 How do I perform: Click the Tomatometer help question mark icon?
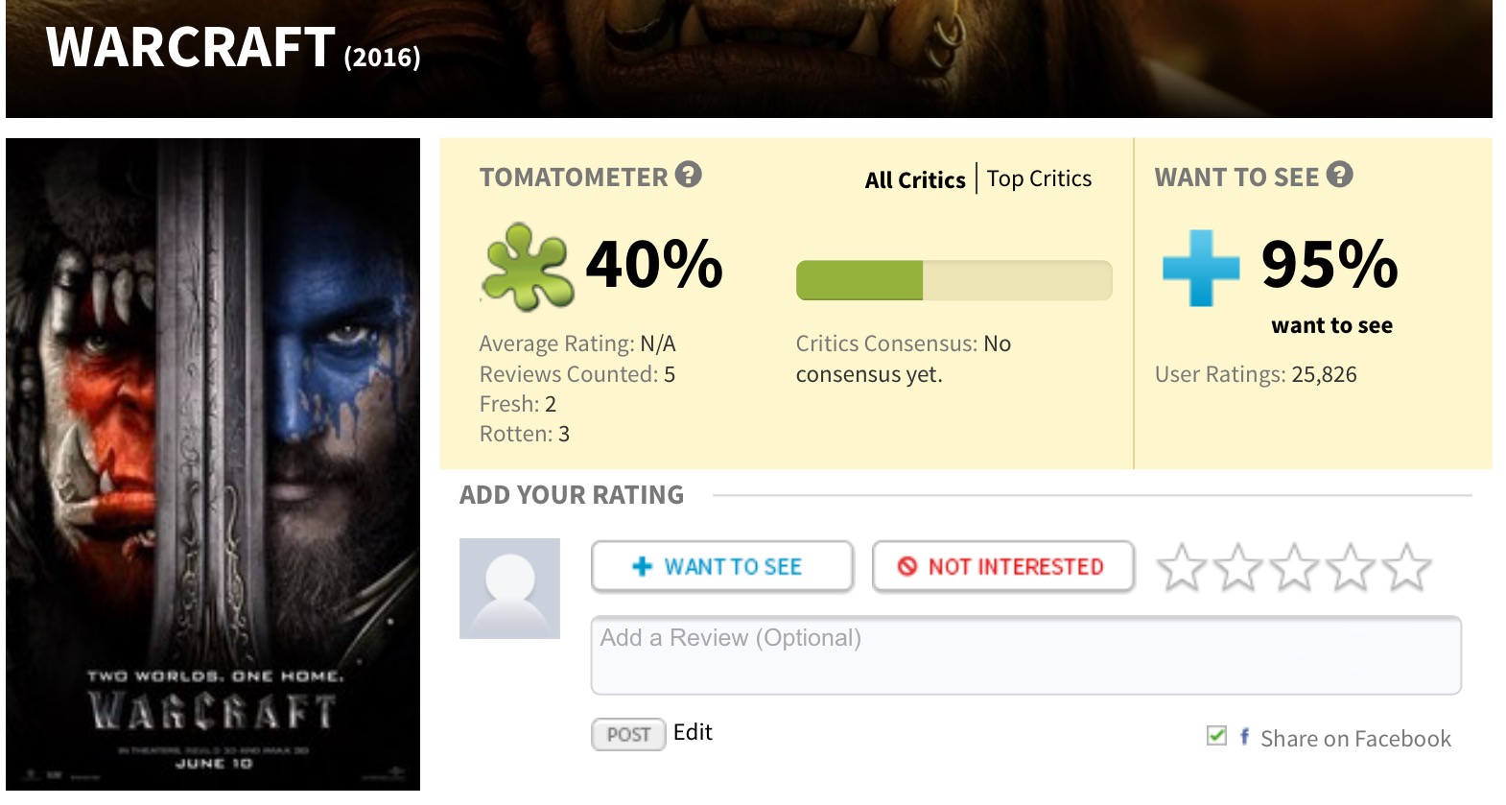click(689, 175)
